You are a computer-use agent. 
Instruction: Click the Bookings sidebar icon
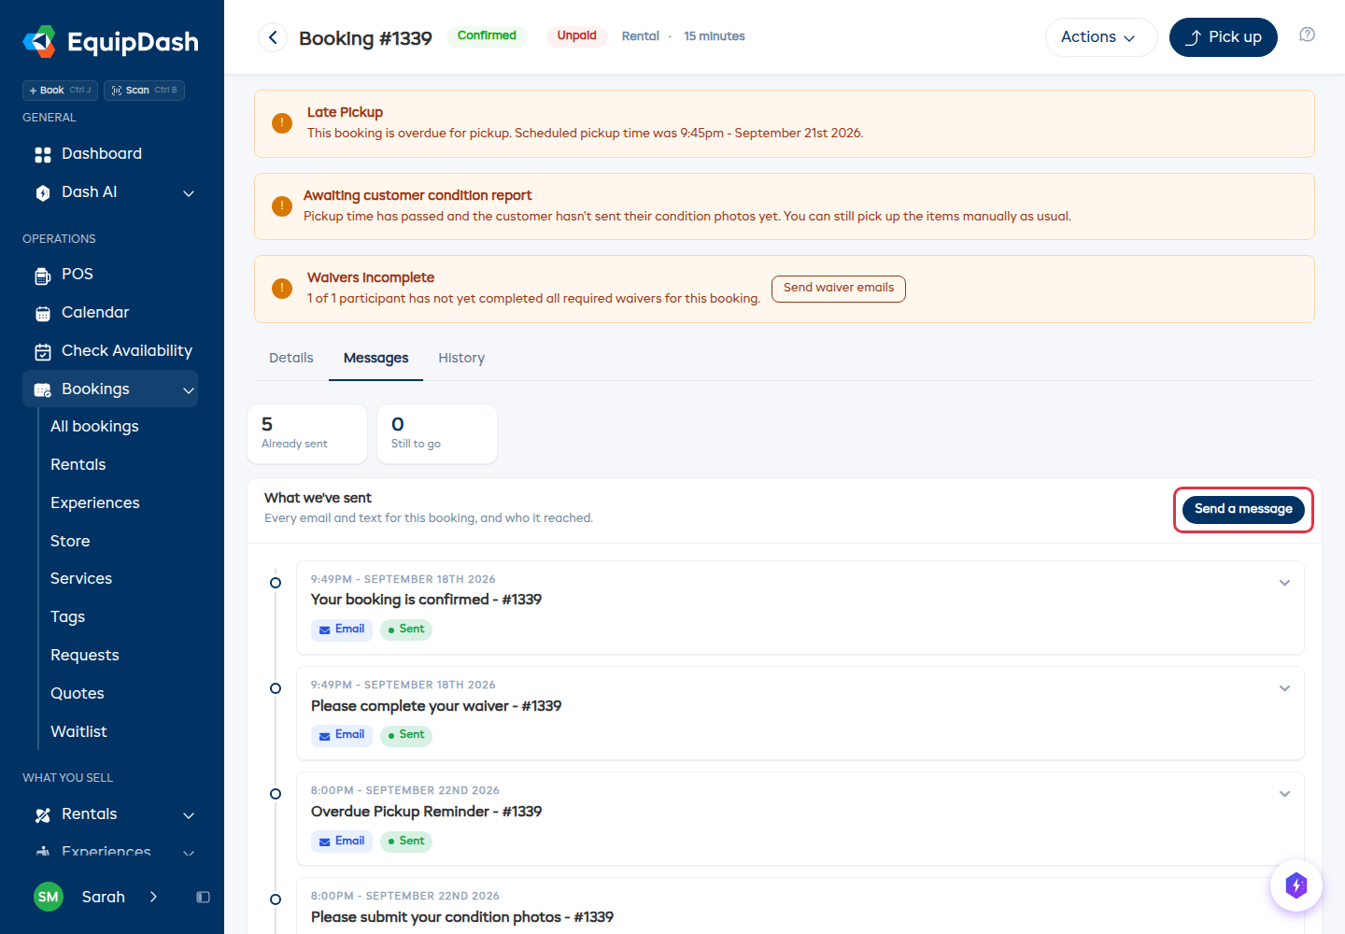(x=43, y=389)
